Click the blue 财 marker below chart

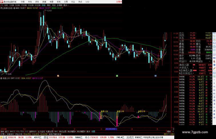155,76
